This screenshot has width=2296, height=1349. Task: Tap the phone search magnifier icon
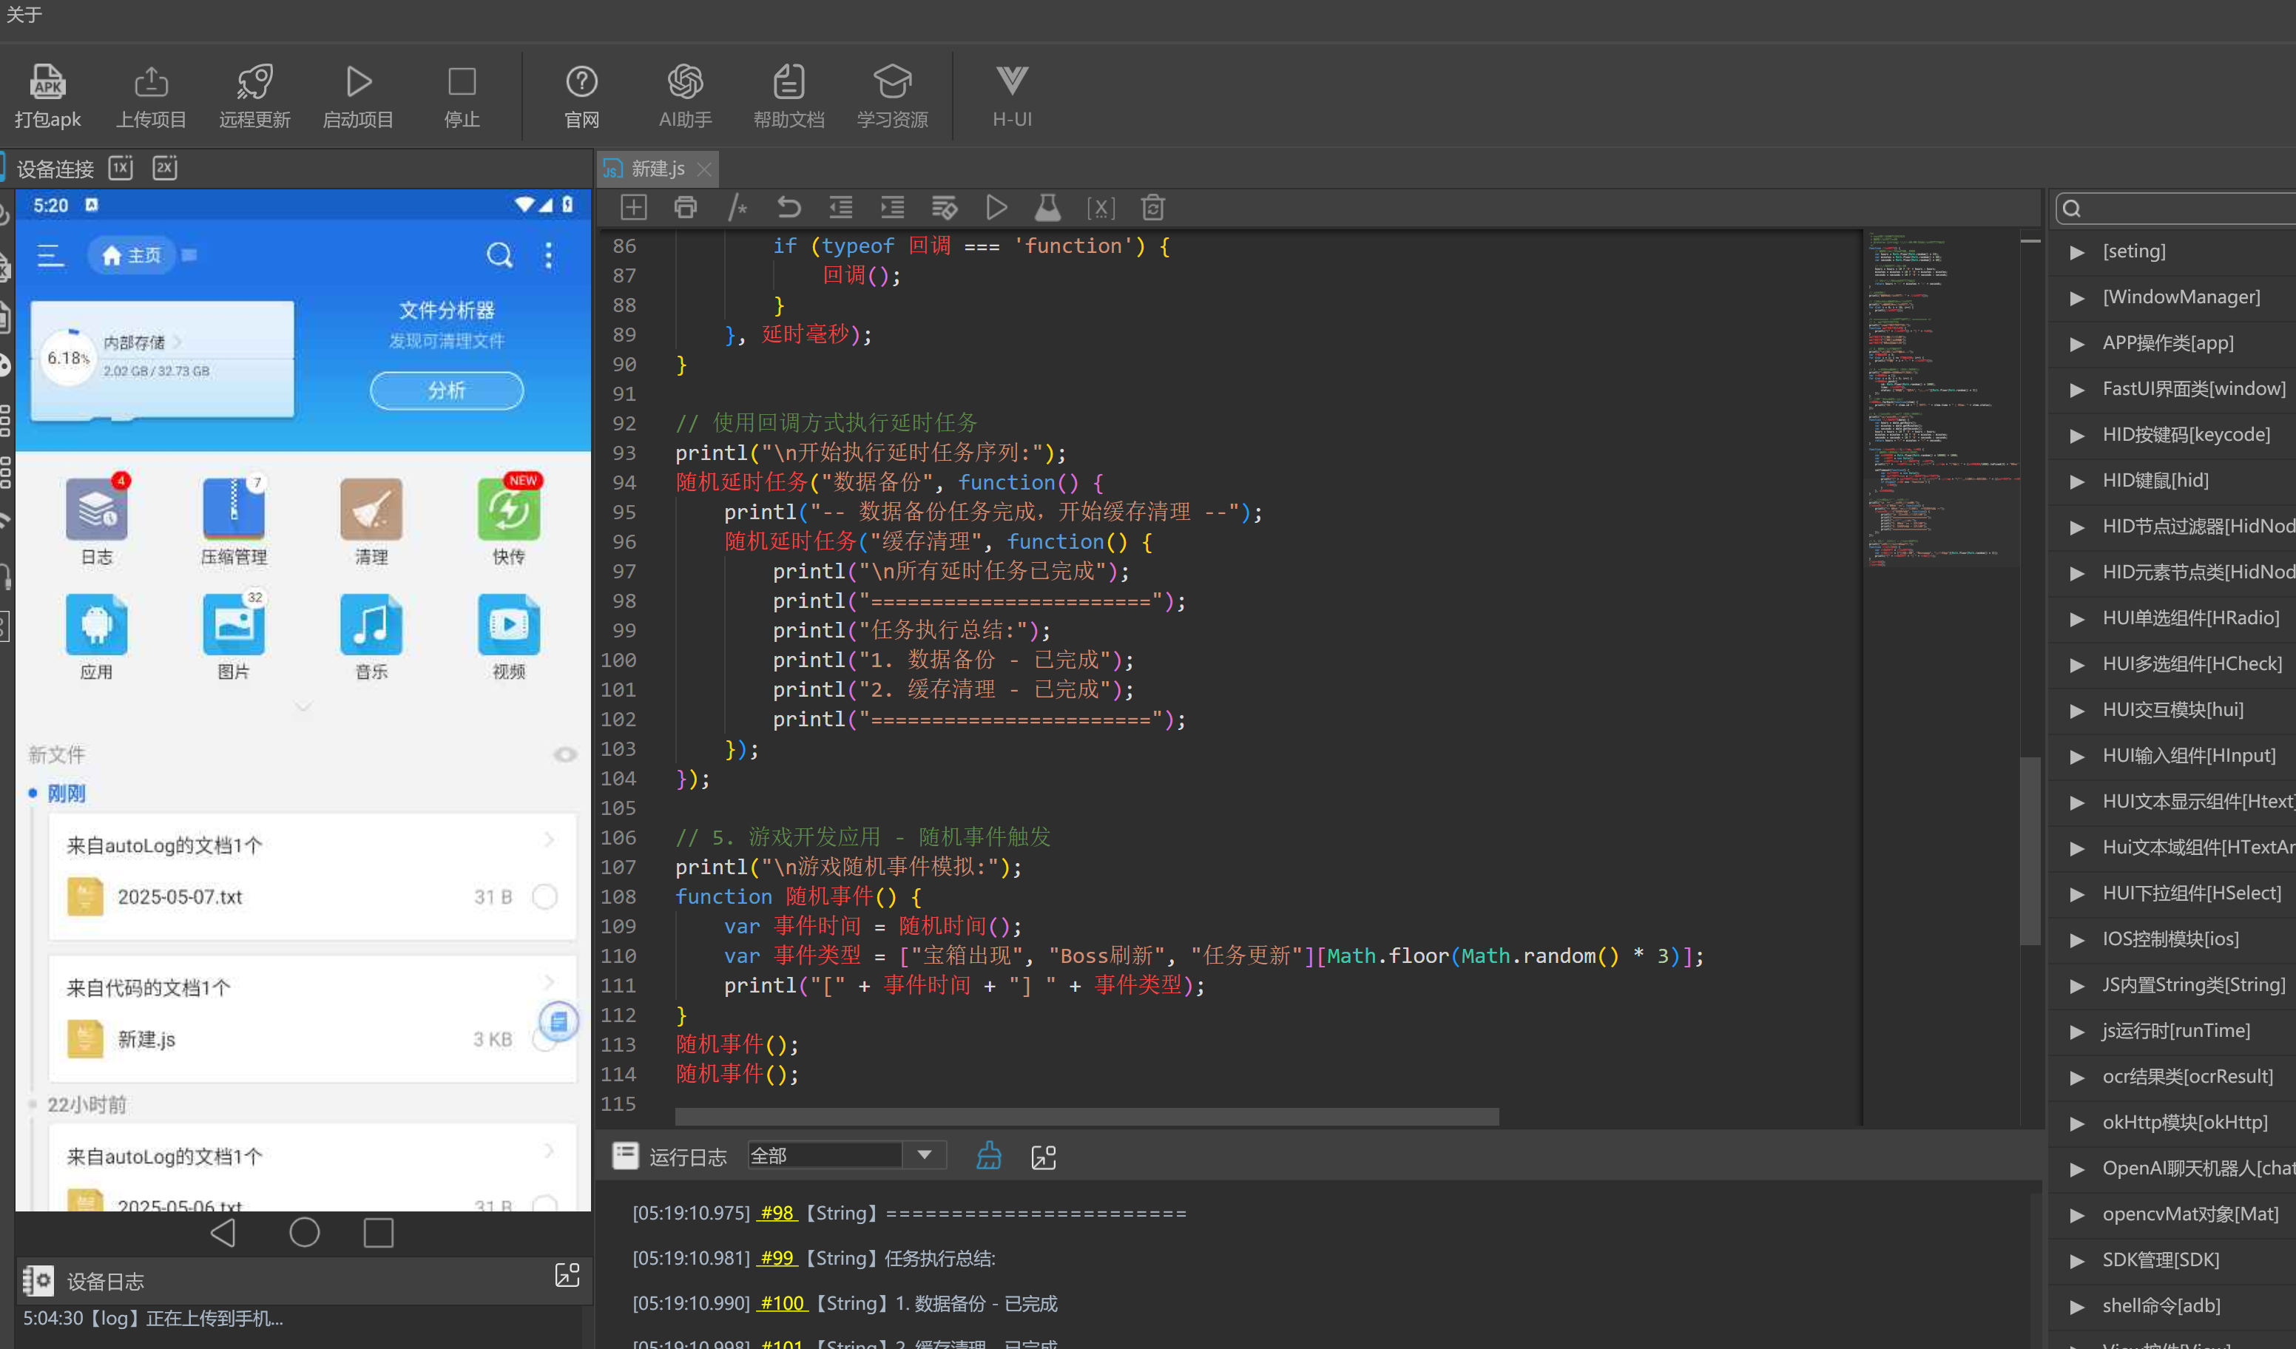point(499,255)
